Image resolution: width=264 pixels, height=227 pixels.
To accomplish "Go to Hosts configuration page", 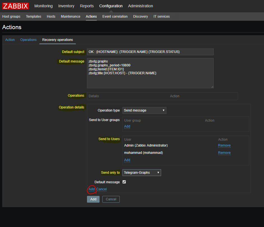I will pos(51,17).
